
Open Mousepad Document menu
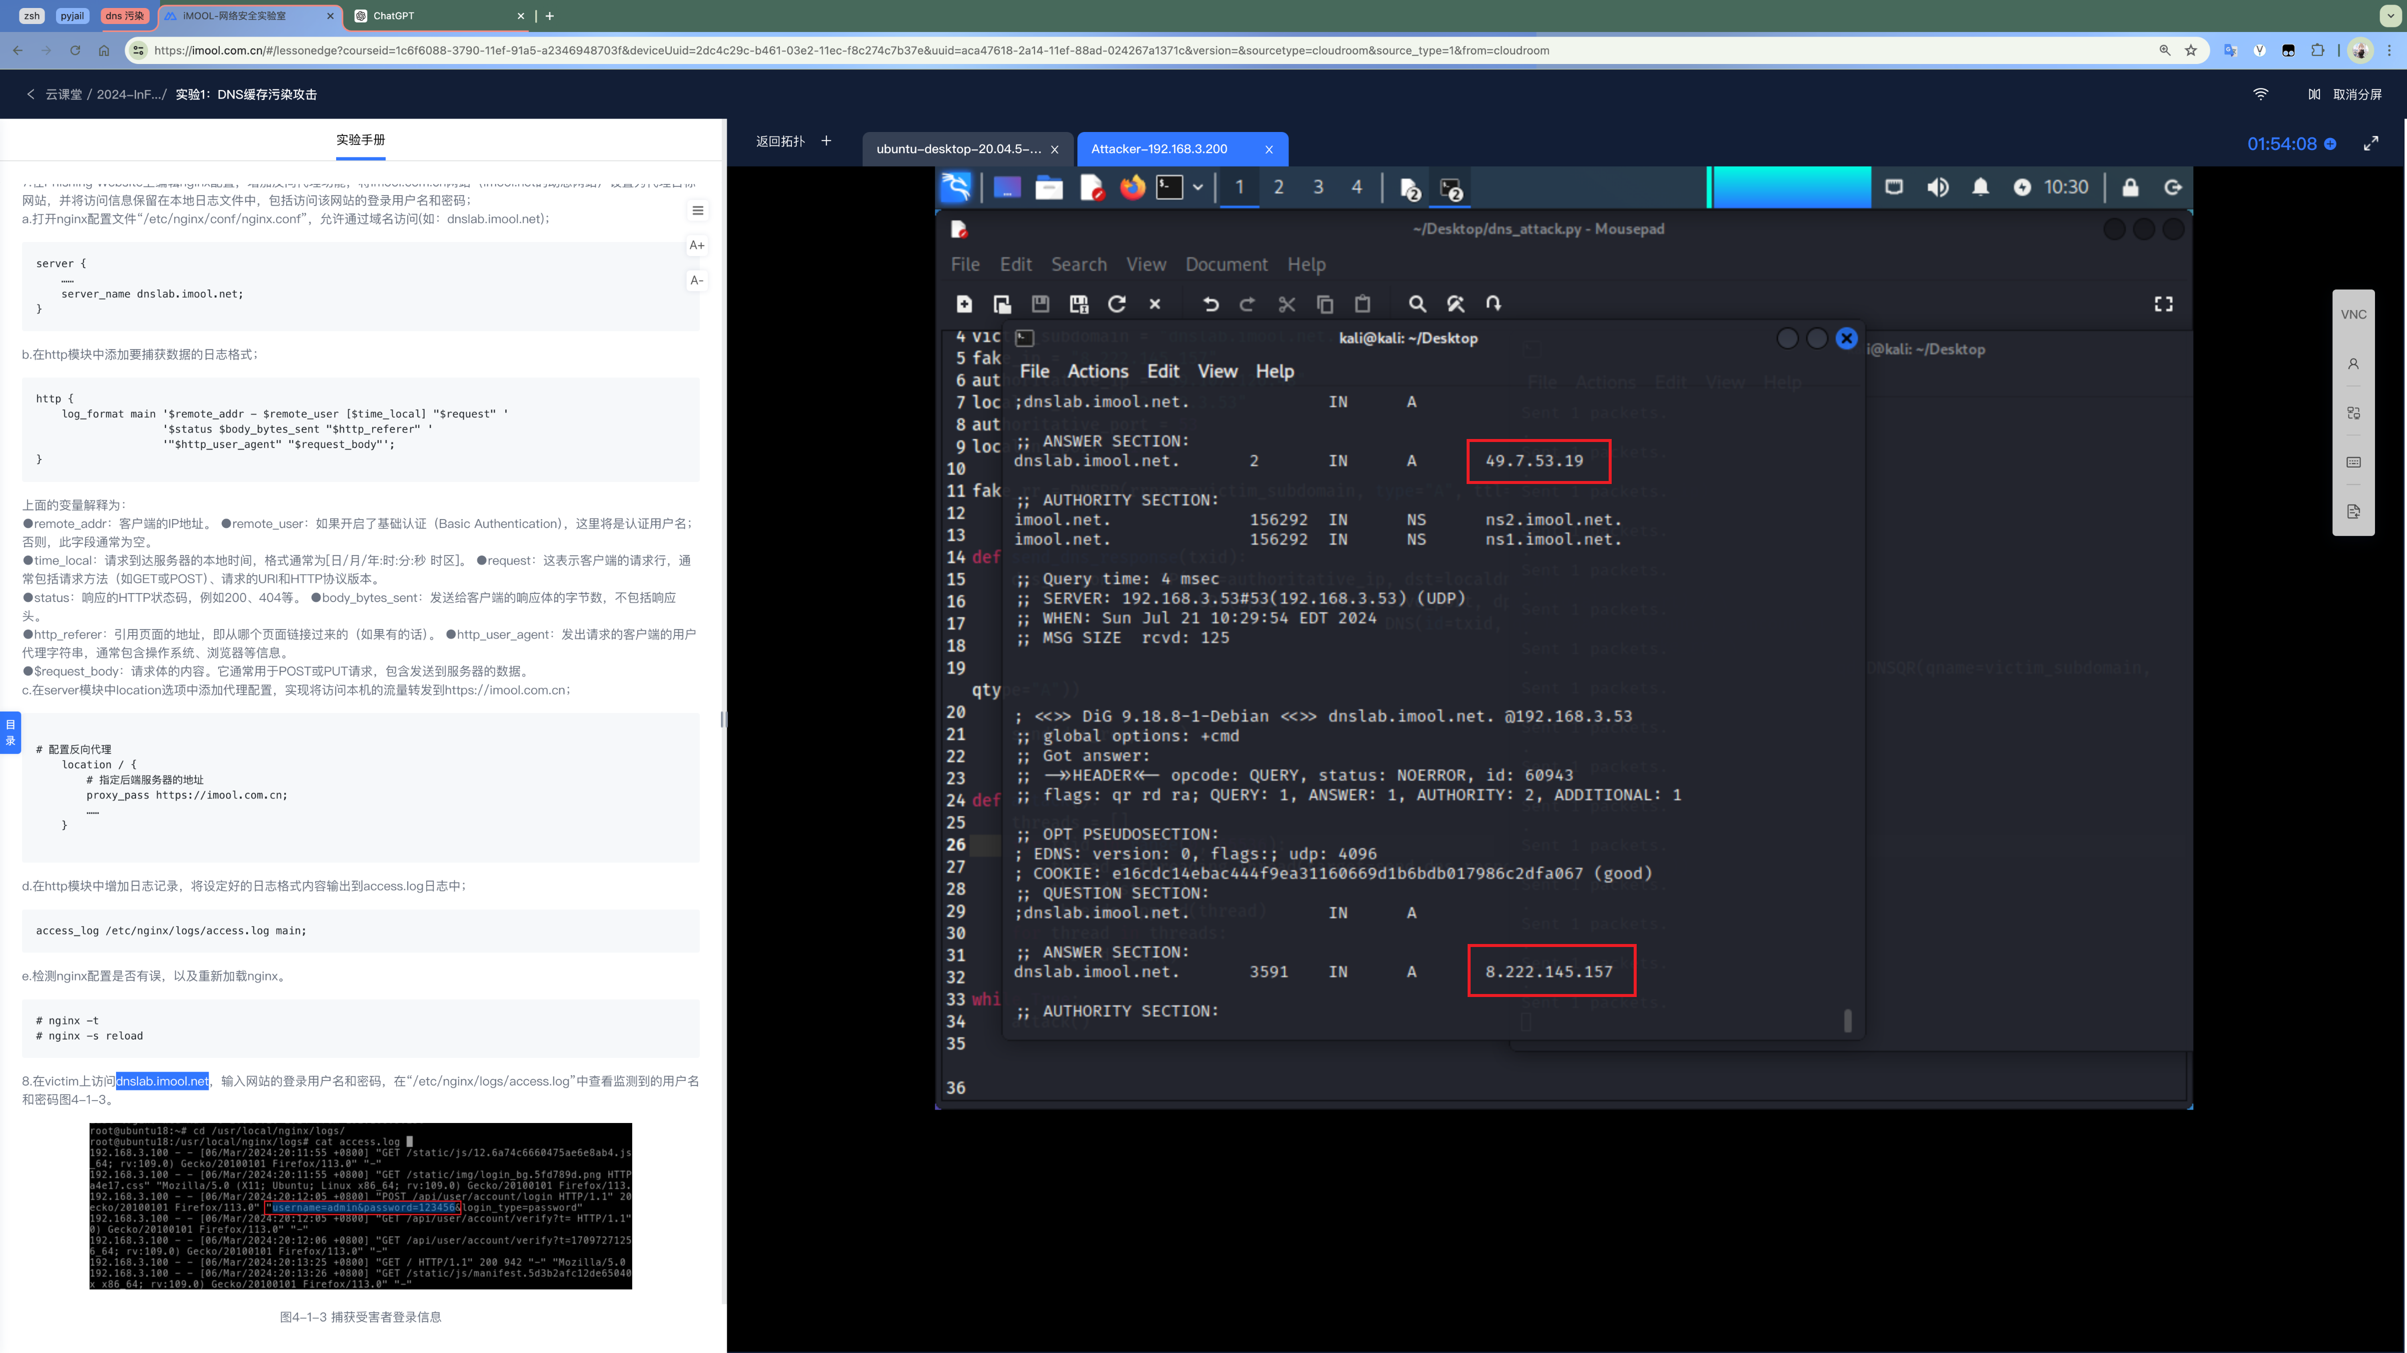click(1226, 264)
